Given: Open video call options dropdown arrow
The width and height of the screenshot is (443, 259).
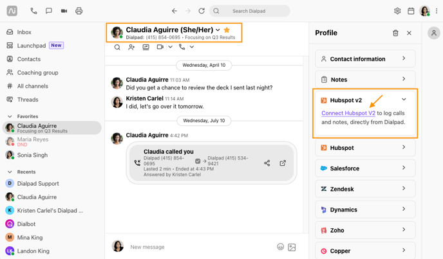Looking at the screenshot, I should click(171, 47).
